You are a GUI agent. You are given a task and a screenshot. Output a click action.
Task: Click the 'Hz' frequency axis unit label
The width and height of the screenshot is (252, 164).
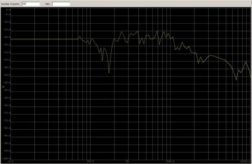(127, 161)
